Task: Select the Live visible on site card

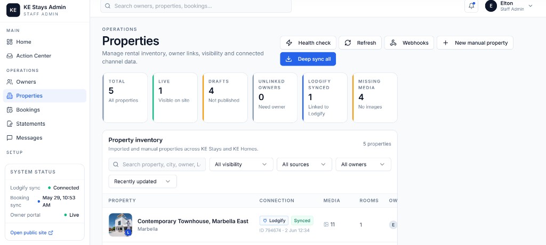Action: point(175,98)
